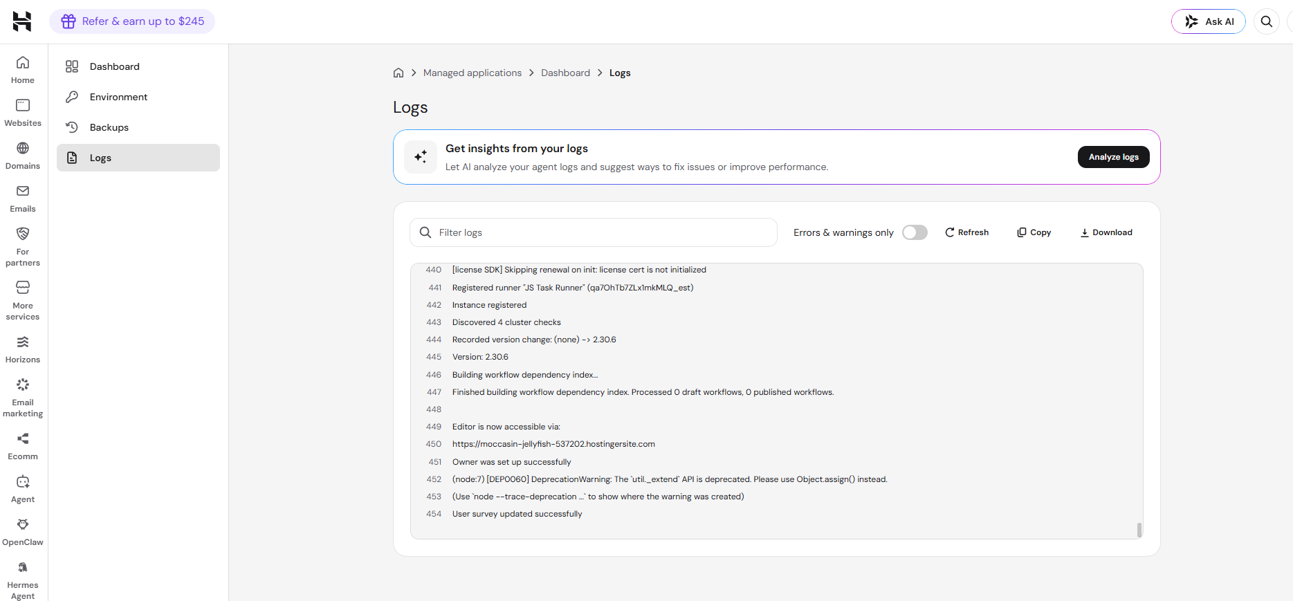Click 'Editor is now accessible via:' line
This screenshot has width=1293, height=601.
click(506, 427)
